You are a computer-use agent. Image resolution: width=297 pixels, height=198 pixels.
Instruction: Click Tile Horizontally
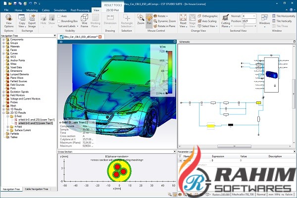click(x=284, y=16)
